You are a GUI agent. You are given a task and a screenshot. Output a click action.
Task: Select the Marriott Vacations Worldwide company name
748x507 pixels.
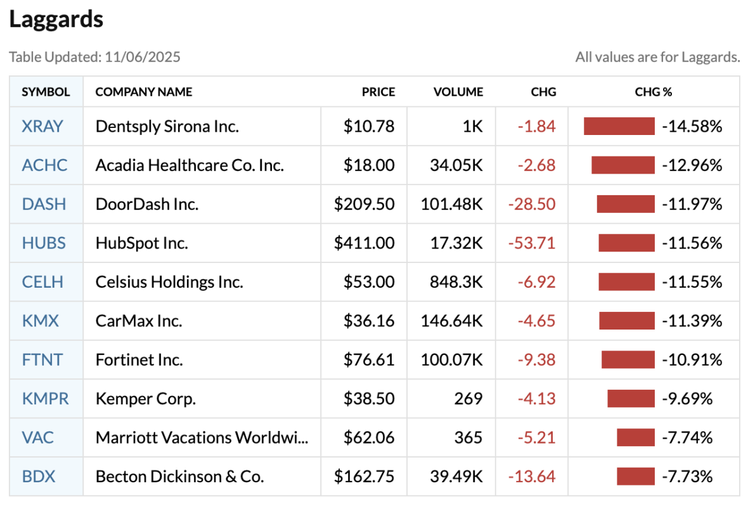pos(202,437)
